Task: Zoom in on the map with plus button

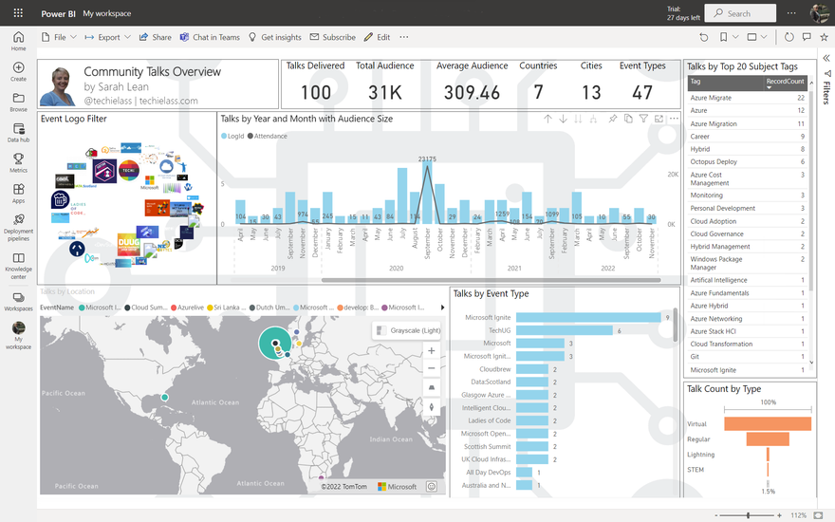Action: [x=432, y=350]
